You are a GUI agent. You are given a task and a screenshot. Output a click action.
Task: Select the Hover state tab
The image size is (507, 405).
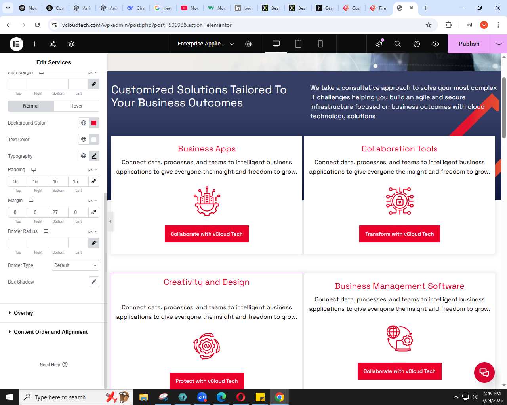tap(76, 106)
